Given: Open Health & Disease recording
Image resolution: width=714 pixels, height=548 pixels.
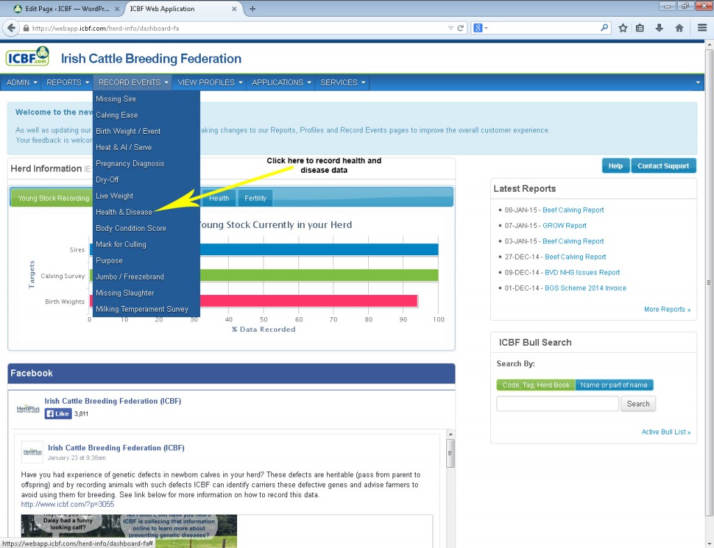Looking at the screenshot, I should pyautogui.click(x=146, y=212).
